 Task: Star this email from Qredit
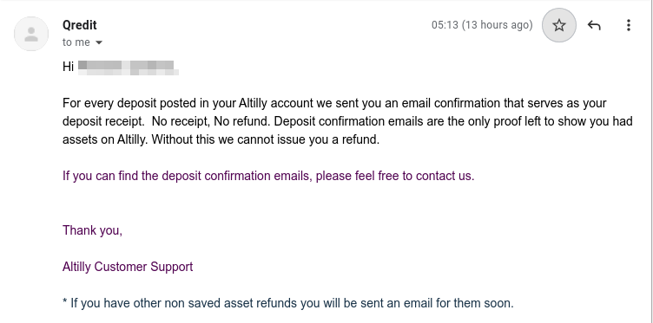pyautogui.click(x=559, y=25)
